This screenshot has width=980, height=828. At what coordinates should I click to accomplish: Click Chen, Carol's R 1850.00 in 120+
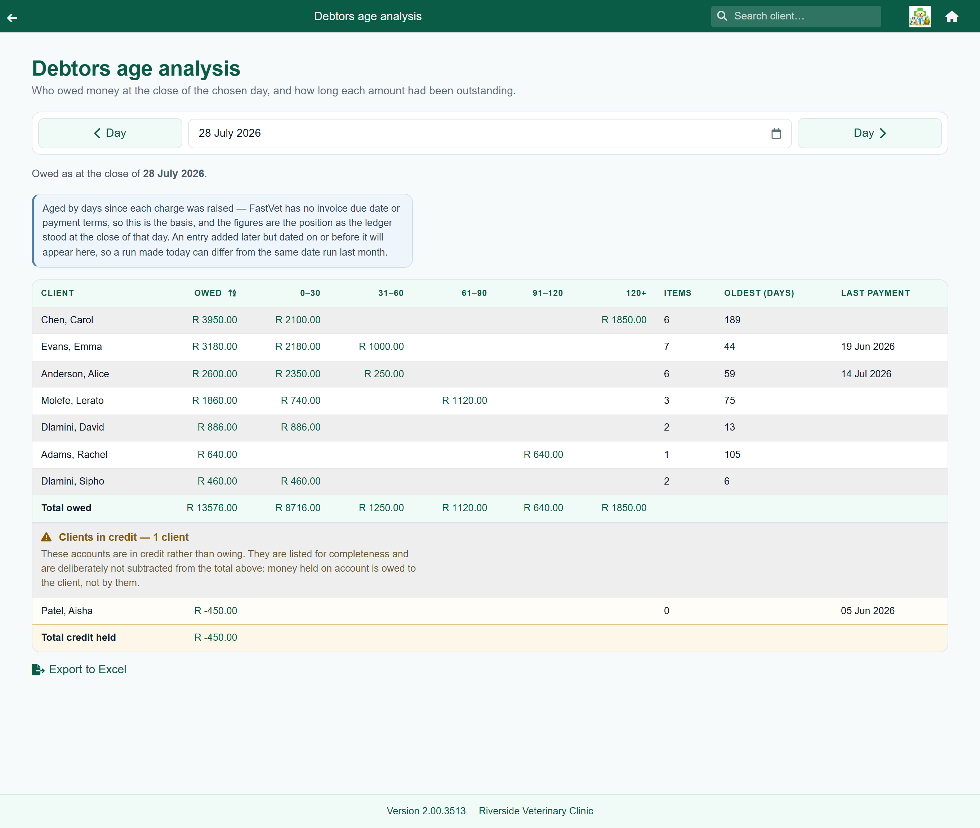(x=624, y=320)
